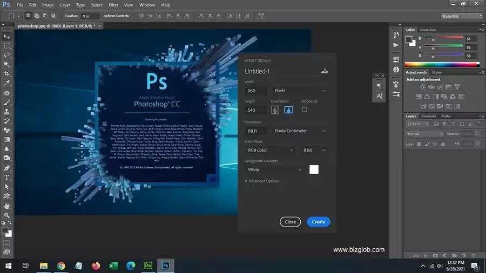Open the Character panel icon
Screen dimensions: 486x273
tap(379, 96)
